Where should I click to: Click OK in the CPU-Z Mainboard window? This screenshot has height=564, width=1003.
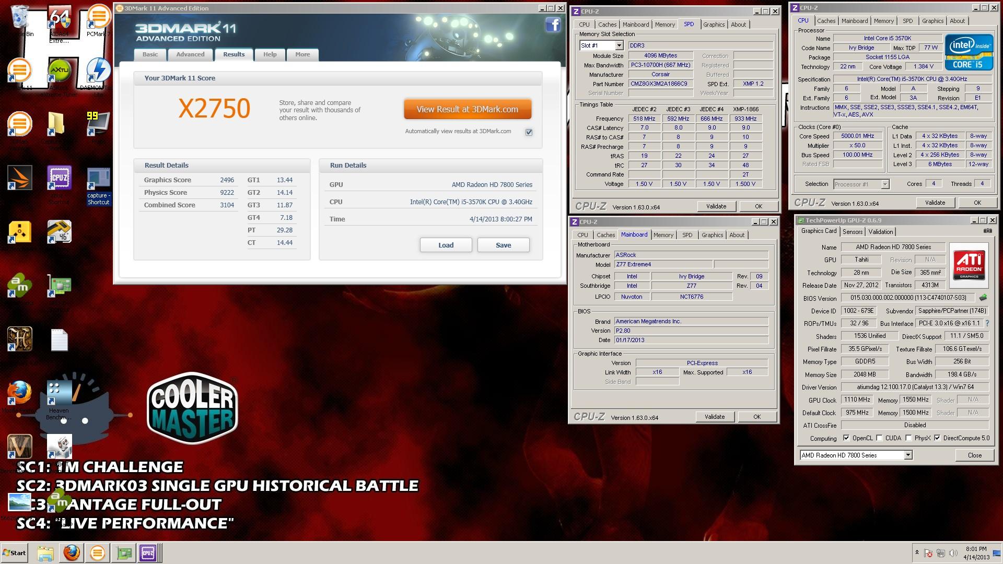[757, 417]
